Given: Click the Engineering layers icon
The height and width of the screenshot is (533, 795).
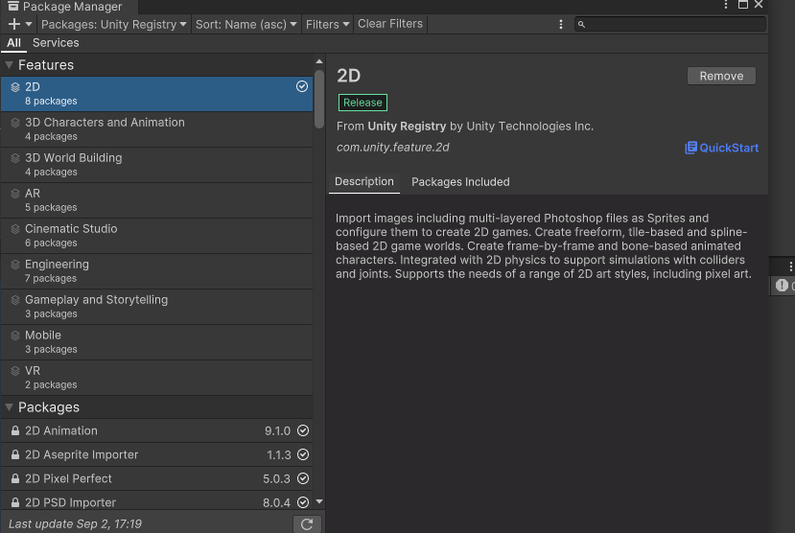Looking at the screenshot, I should 15,265.
